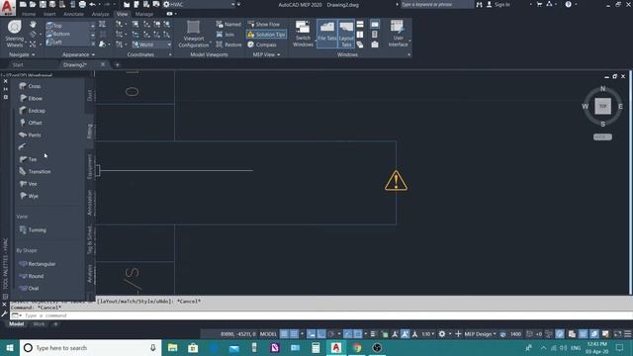Viewport: 633px width, 356px height.
Task: Open Chrome from the Windows taskbar
Action: (x=356, y=347)
